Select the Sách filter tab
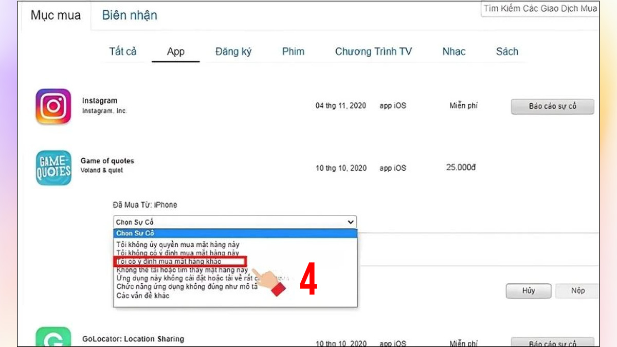The width and height of the screenshot is (617, 347). click(507, 51)
